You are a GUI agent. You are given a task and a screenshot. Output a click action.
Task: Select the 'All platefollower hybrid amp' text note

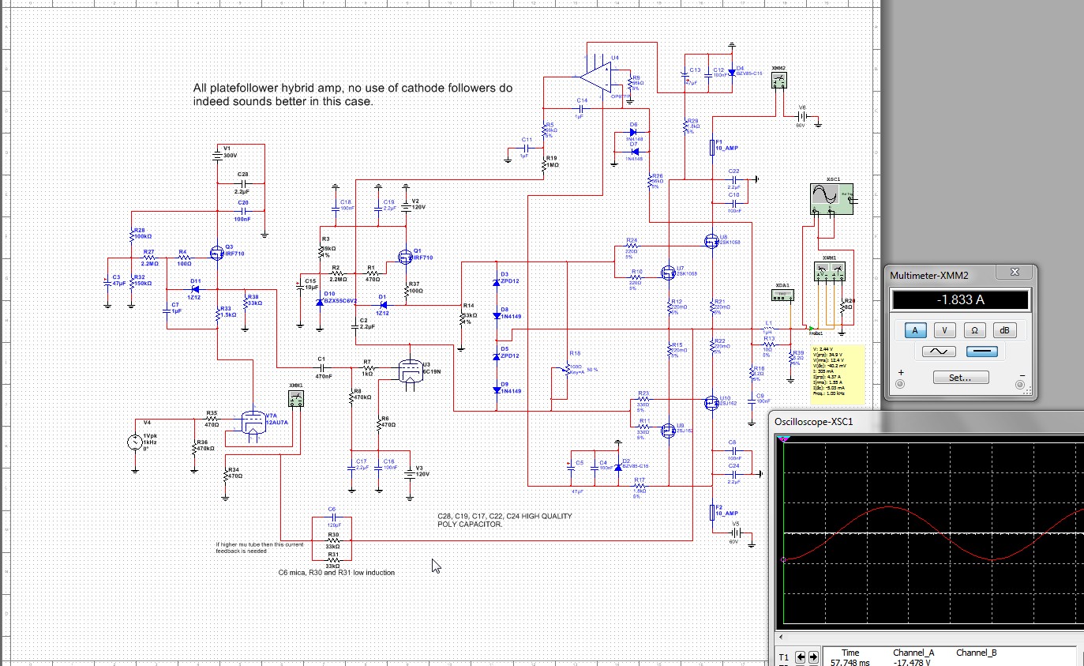tap(353, 95)
